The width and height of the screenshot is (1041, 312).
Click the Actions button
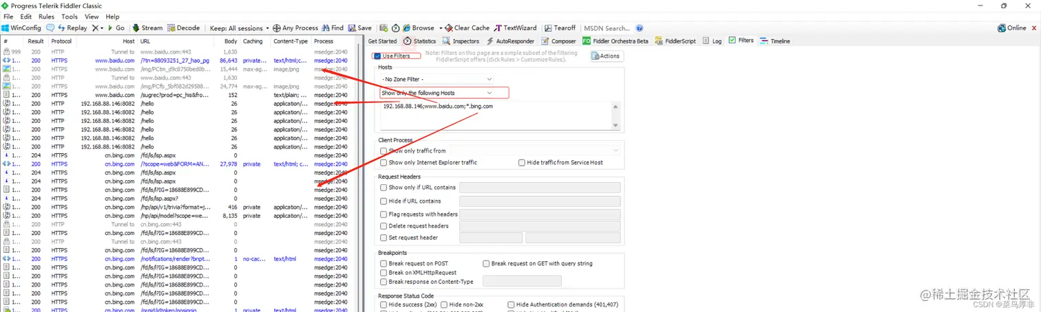coord(607,56)
